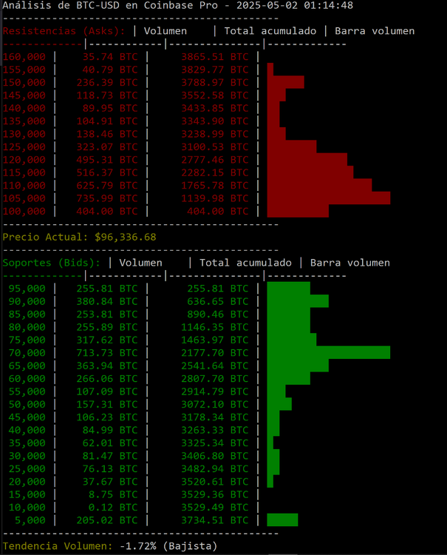Click the 0.12 BTC volume value
This screenshot has height=555, width=447.
coord(113,507)
